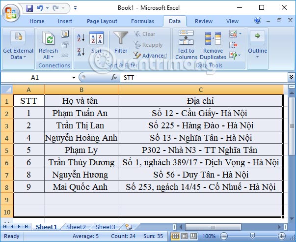Open the Advanced filter options
This screenshot has width=296, height=242.
[150, 56]
